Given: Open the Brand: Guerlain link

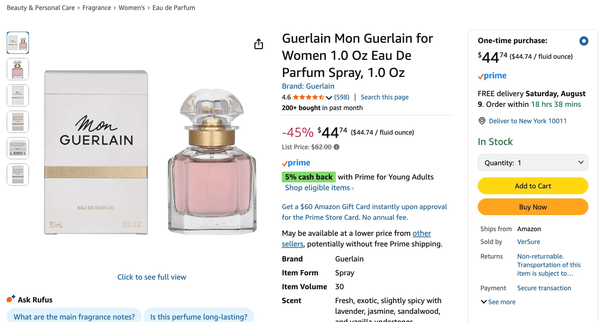Looking at the screenshot, I should [308, 86].
